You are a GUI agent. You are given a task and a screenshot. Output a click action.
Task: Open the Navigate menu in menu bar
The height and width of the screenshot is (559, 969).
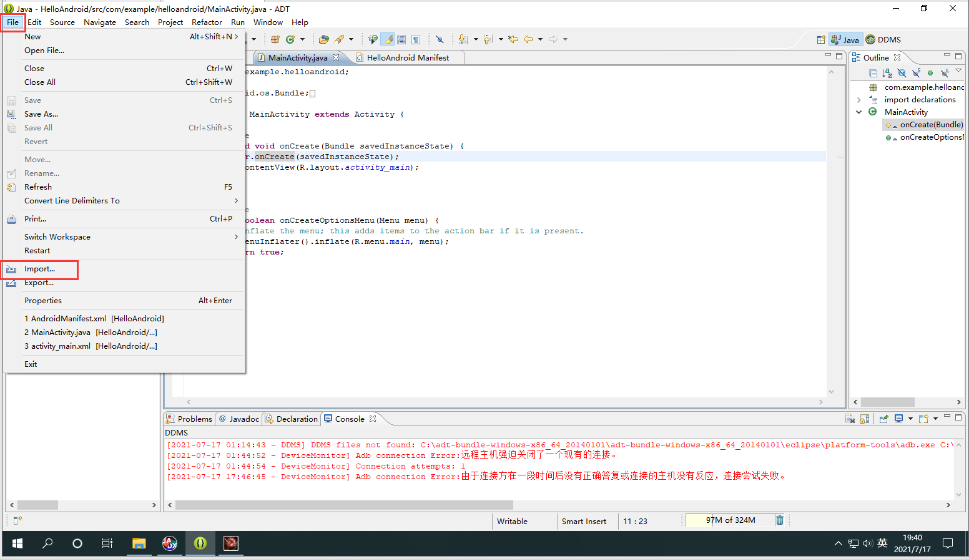(100, 22)
